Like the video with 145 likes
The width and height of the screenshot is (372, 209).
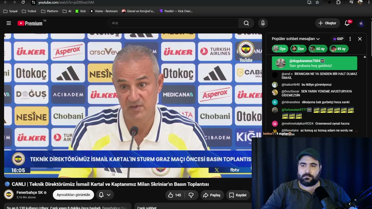pyautogui.click(x=175, y=195)
